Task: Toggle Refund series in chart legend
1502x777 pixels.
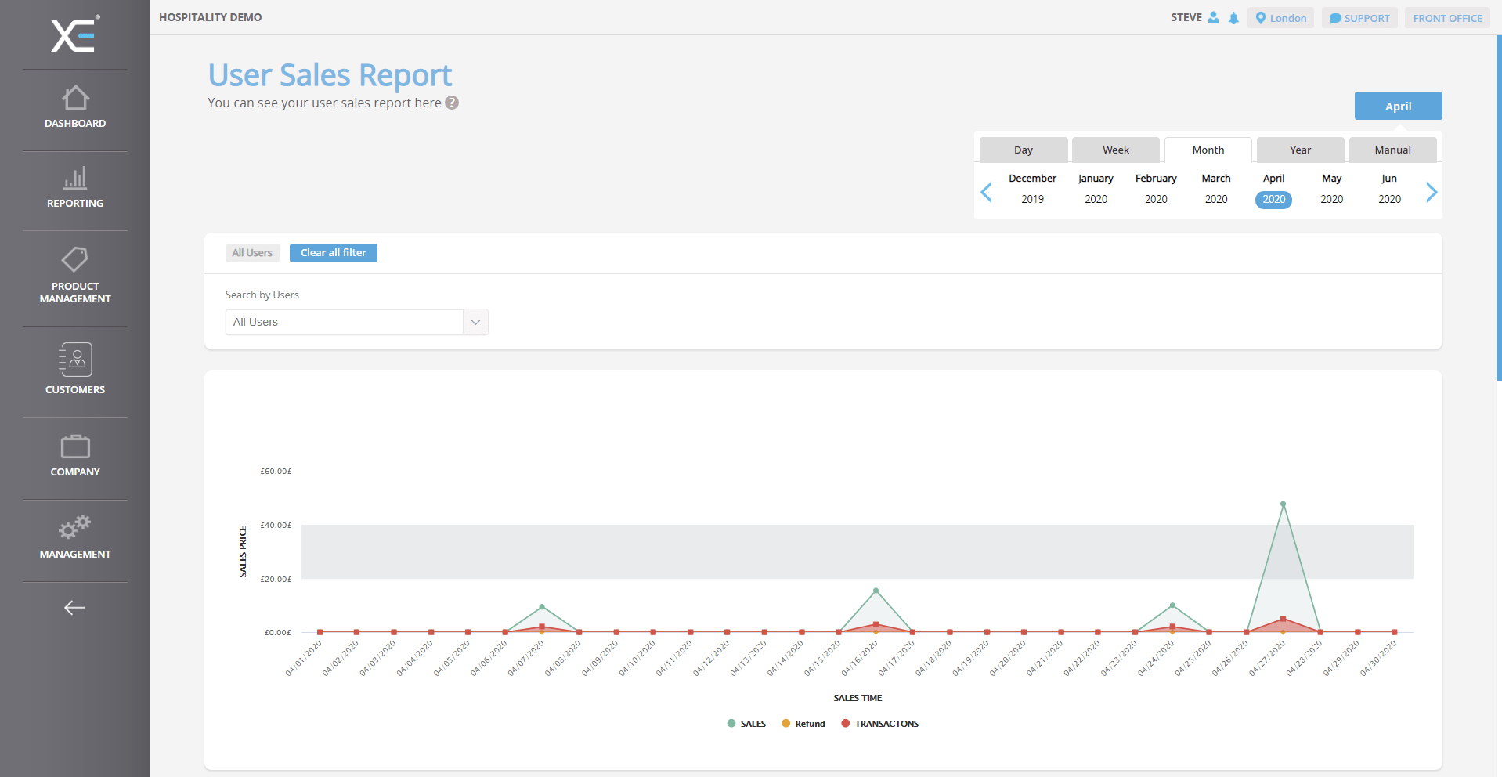Action: point(803,724)
